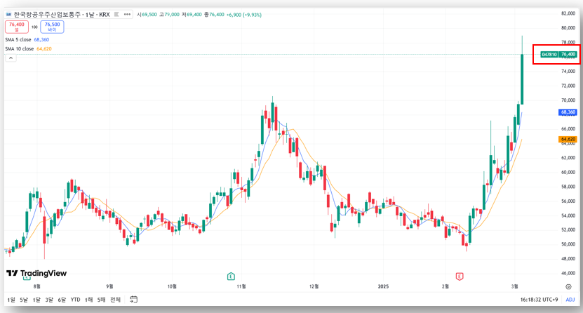Select the SMA 5 close indicator legend
The height and width of the screenshot is (313, 583).
tap(27, 40)
